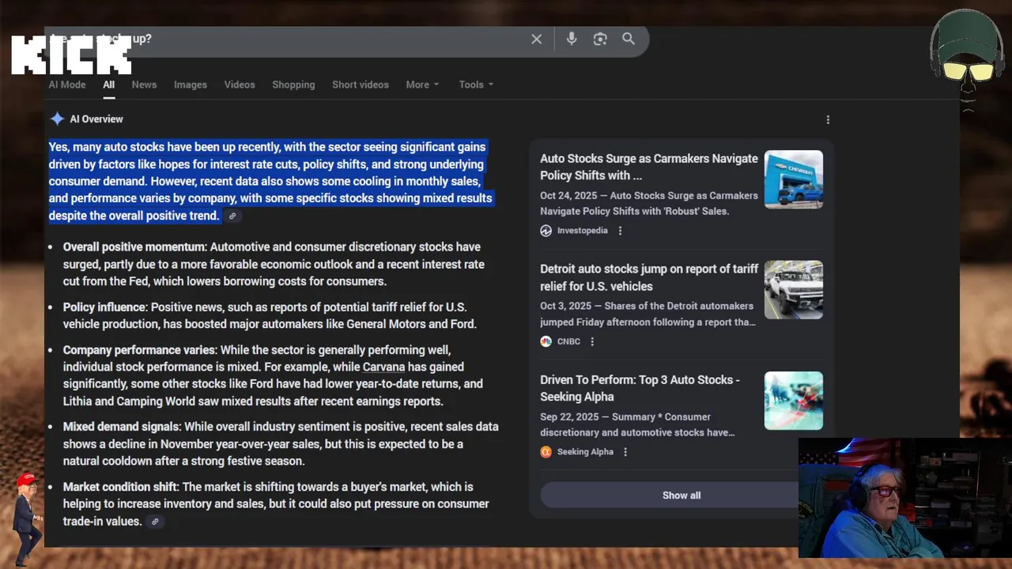Click the CNBC source name

568,341
